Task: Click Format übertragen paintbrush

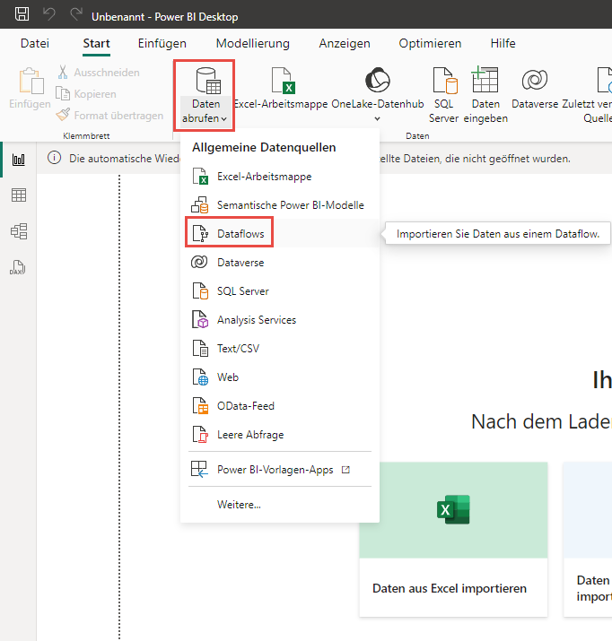Action: click(109, 116)
